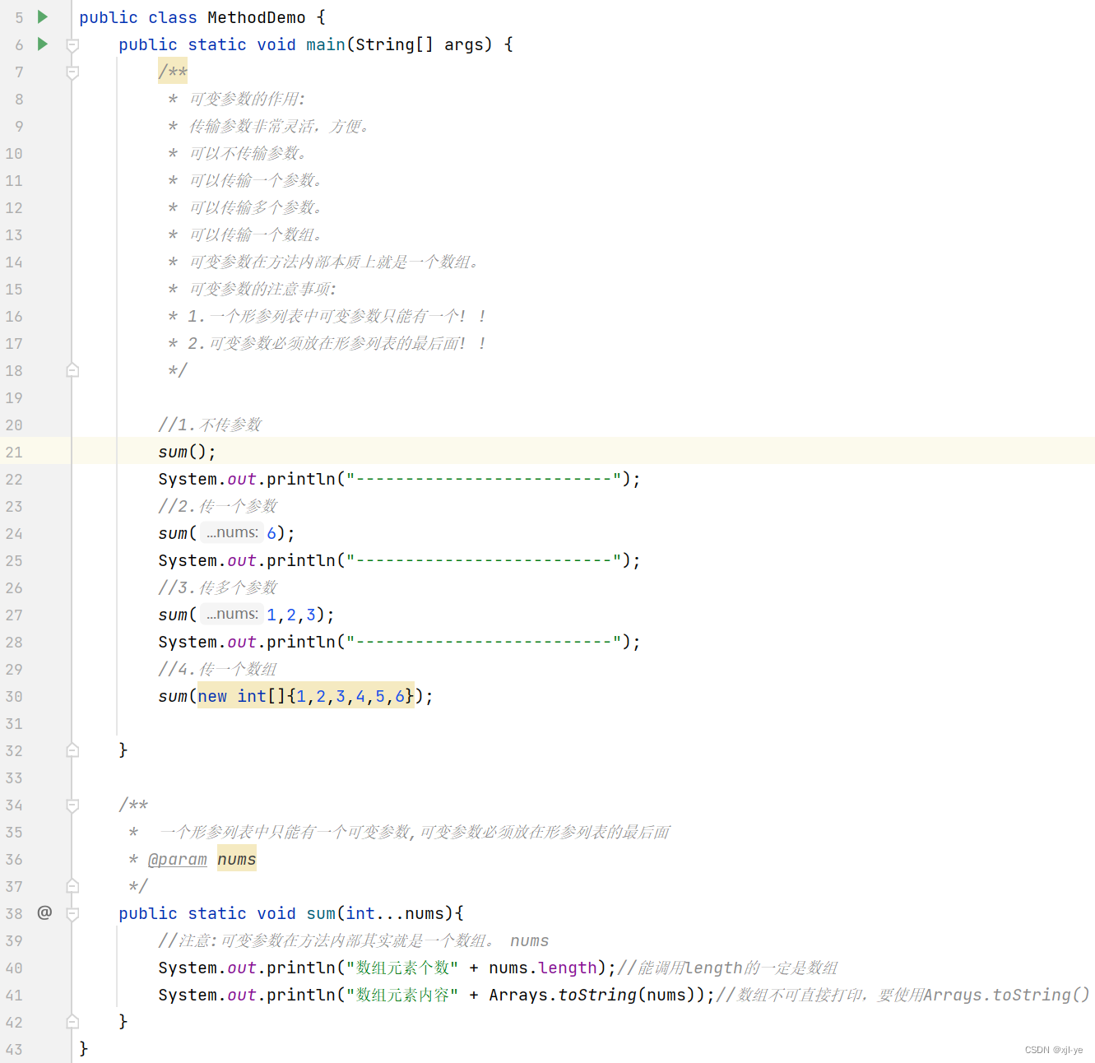Run the main method using the gutter arrow
This screenshot has height=1063, width=1095.
pyautogui.click(x=43, y=44)
